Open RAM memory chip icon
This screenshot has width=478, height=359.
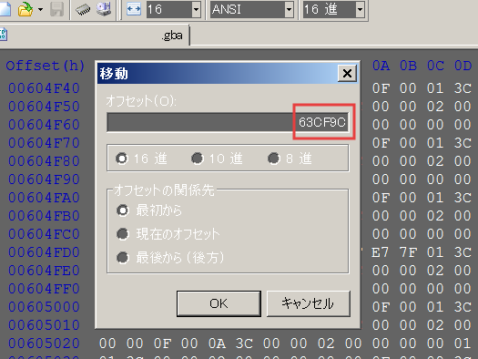tap(83, 9)
